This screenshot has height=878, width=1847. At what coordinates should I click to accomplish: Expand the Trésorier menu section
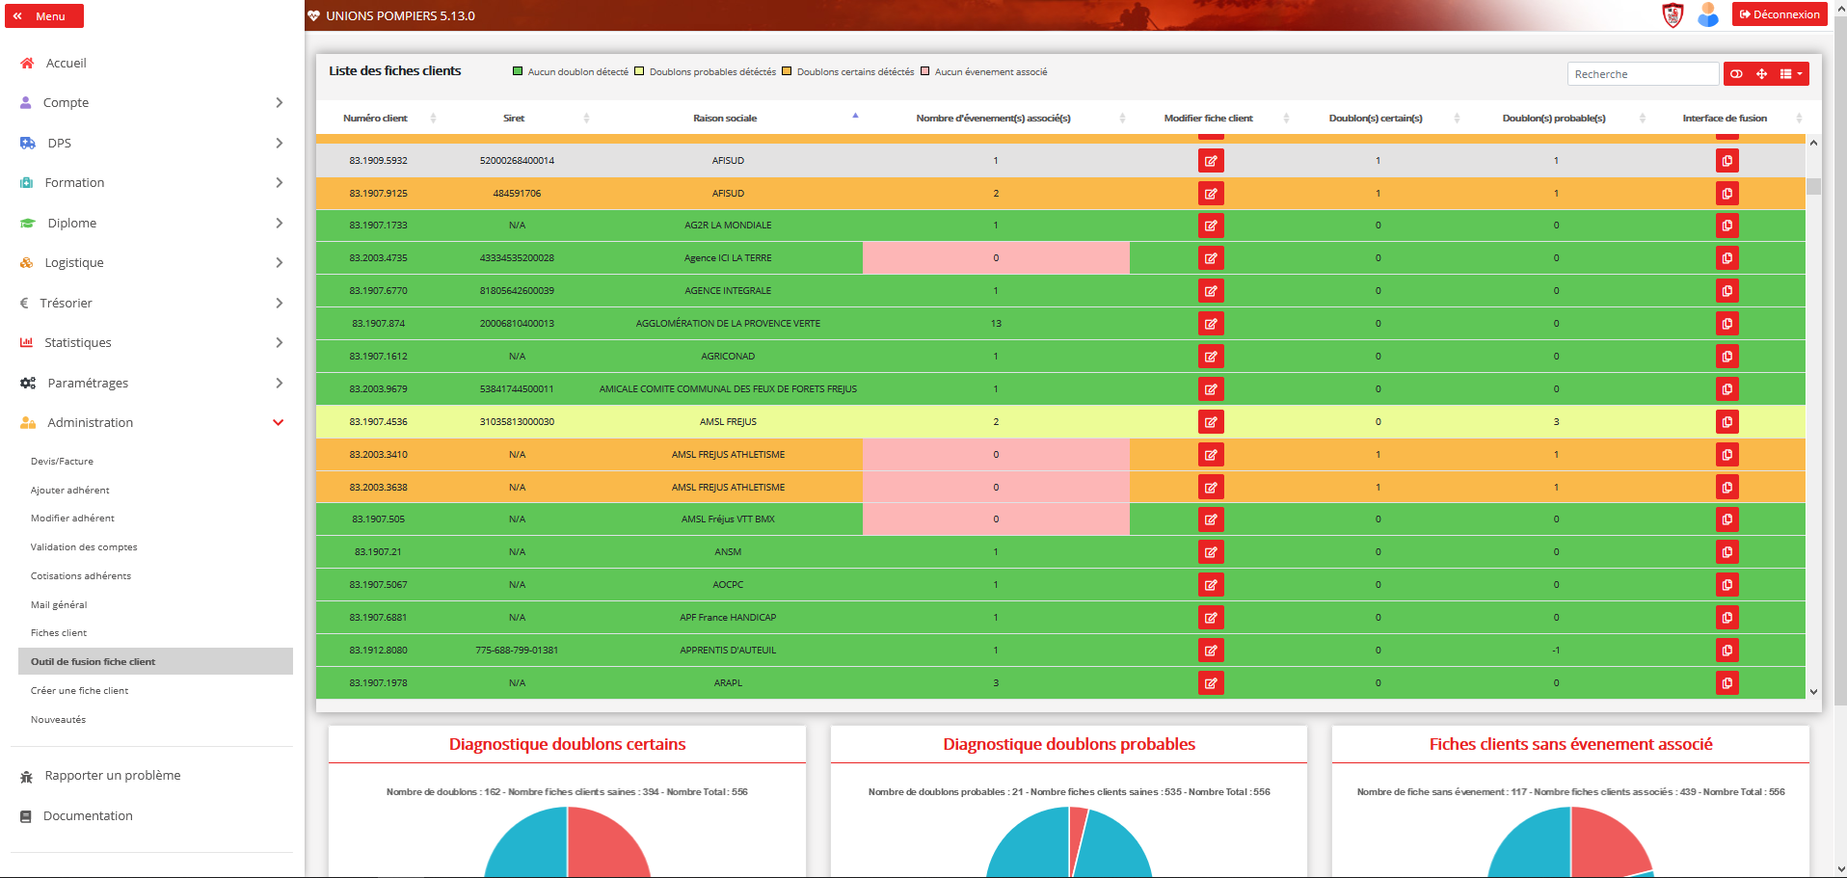151,303
